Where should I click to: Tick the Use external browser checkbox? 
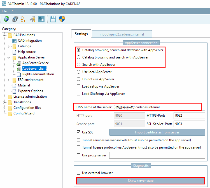point(79,173)
